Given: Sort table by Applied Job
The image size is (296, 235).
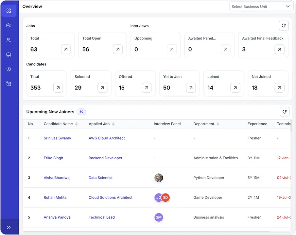Looking at the screenshot, I should tap(113, 124).
